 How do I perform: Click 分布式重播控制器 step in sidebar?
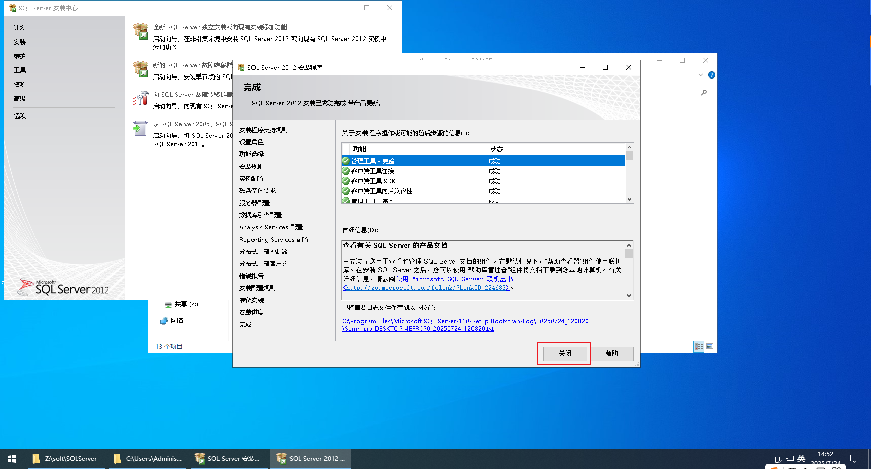(x=264, y=252)
